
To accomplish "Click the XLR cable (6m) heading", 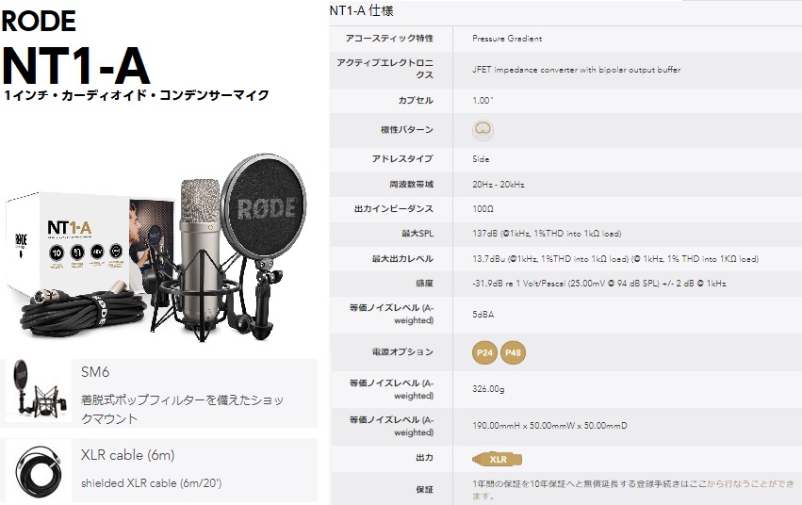I will pyautogui.click(x=128, y=455).
